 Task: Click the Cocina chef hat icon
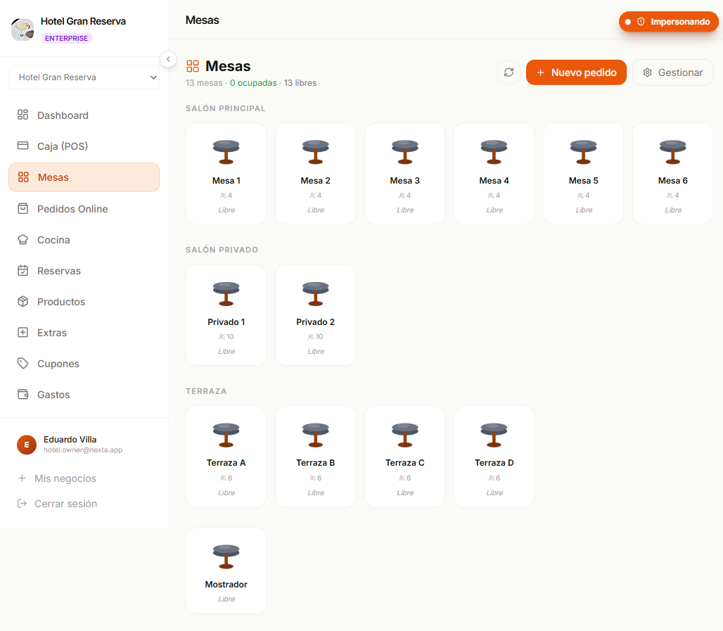coord(23,239)
